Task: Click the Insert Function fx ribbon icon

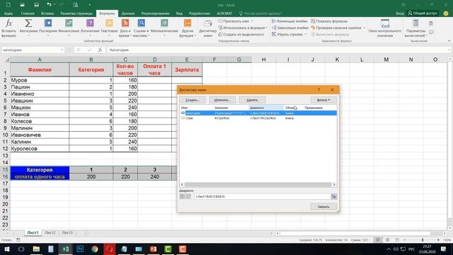Action: point(8,23)
